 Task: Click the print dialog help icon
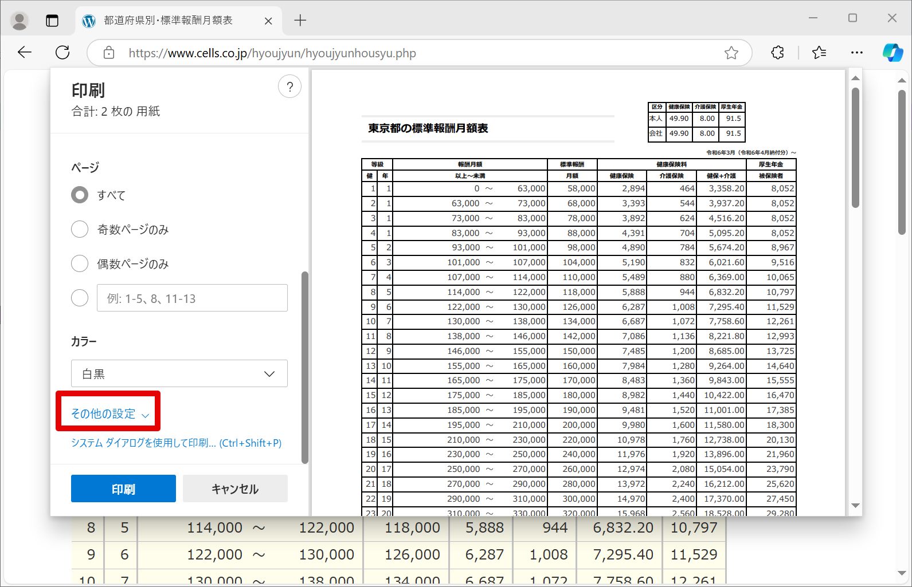pyautogui.click(x=289, y=87)
